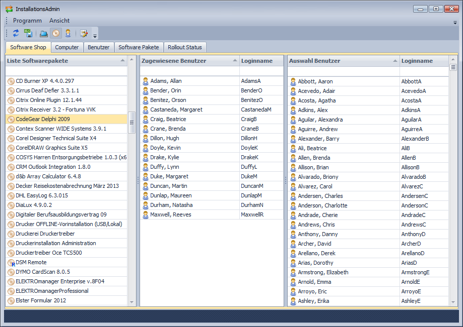463x327 pixels.
Task: Open the Ansicht menu
Action: (59, 21)
